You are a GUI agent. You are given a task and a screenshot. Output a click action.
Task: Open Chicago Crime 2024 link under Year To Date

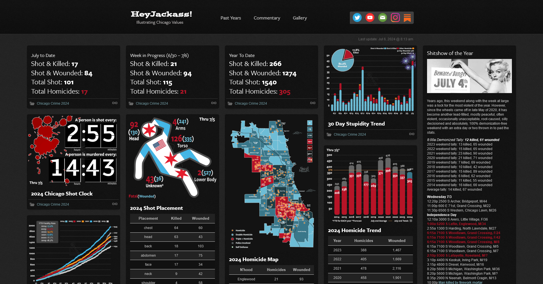click(251, 104)
